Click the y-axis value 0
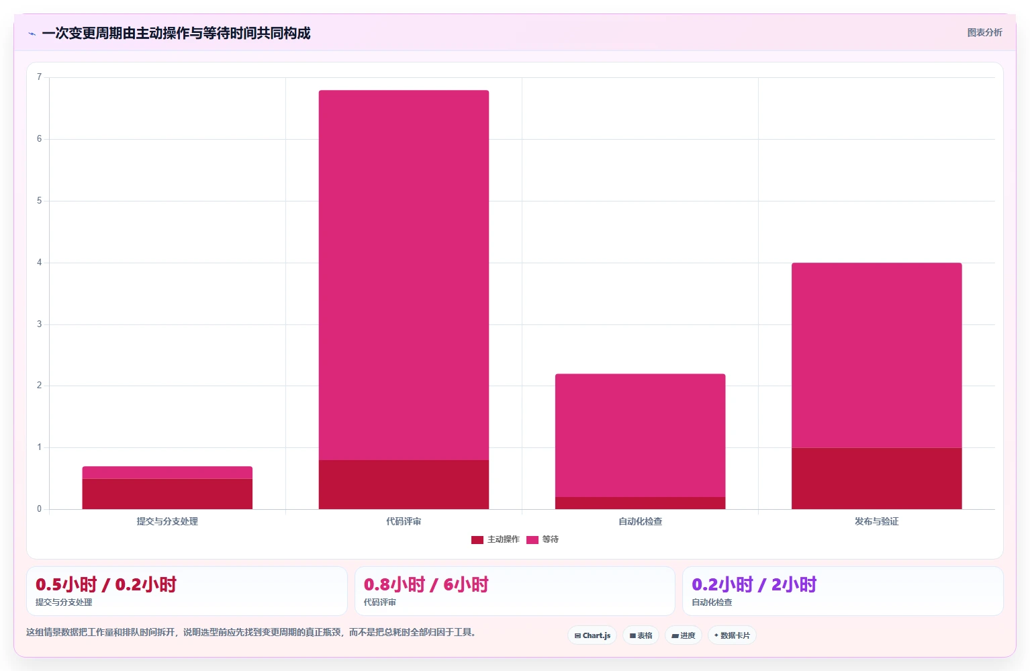1030x671 pixels. tap(39, 509)
